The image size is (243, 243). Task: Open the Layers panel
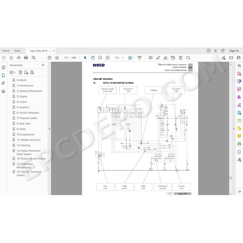(x=3, y=91)
